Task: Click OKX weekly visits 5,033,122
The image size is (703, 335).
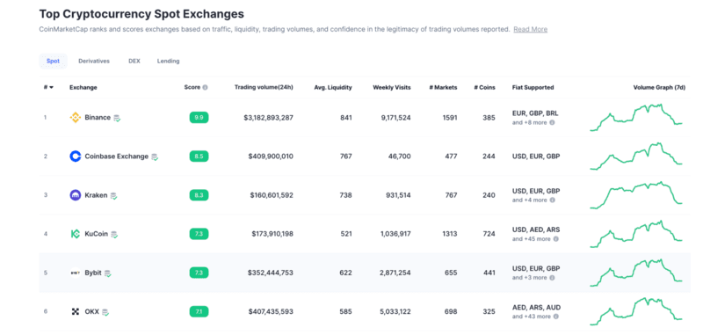Action: (x=396, y=311)
